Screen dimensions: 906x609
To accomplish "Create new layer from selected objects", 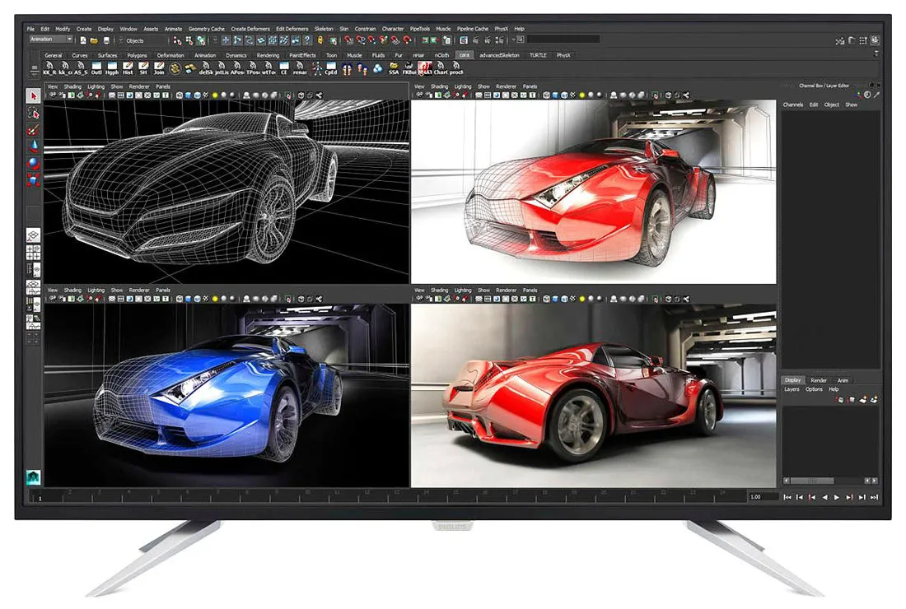I will click(x=874, y=399).
